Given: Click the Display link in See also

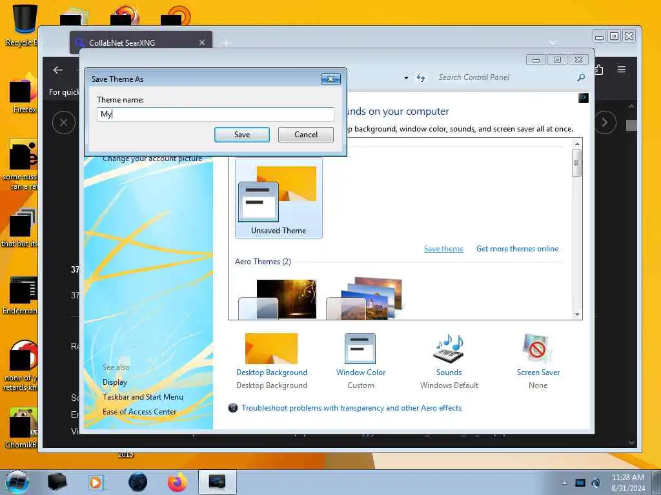Looking at the screenshot, I should (x=115, y=382).
